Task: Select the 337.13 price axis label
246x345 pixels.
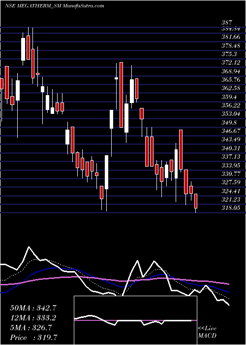Action: click(231, 156)
